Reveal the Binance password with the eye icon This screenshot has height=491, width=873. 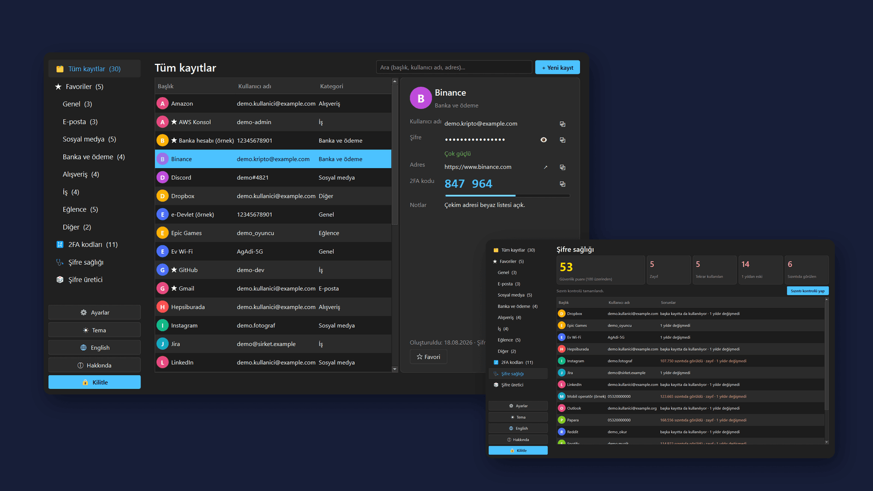tap(543, 140)
